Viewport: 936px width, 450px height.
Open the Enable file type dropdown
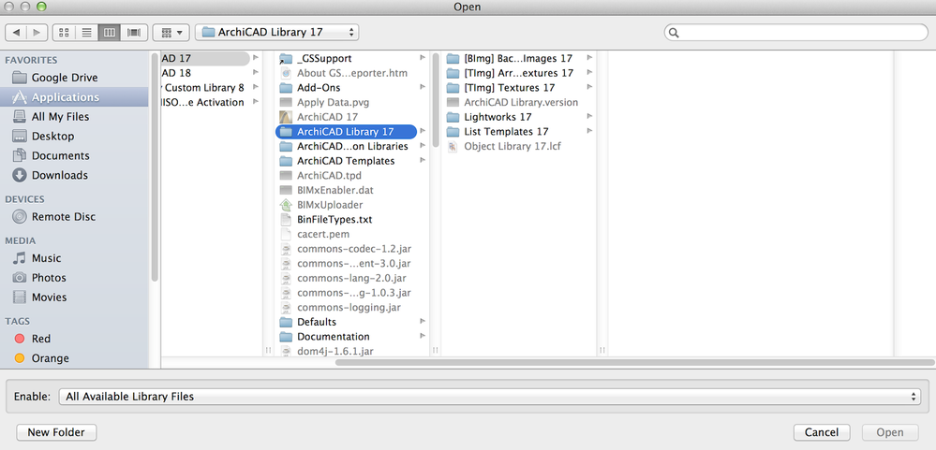point(489,397)
